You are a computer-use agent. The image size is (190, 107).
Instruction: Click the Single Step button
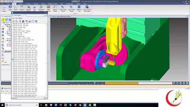[184, 83]
